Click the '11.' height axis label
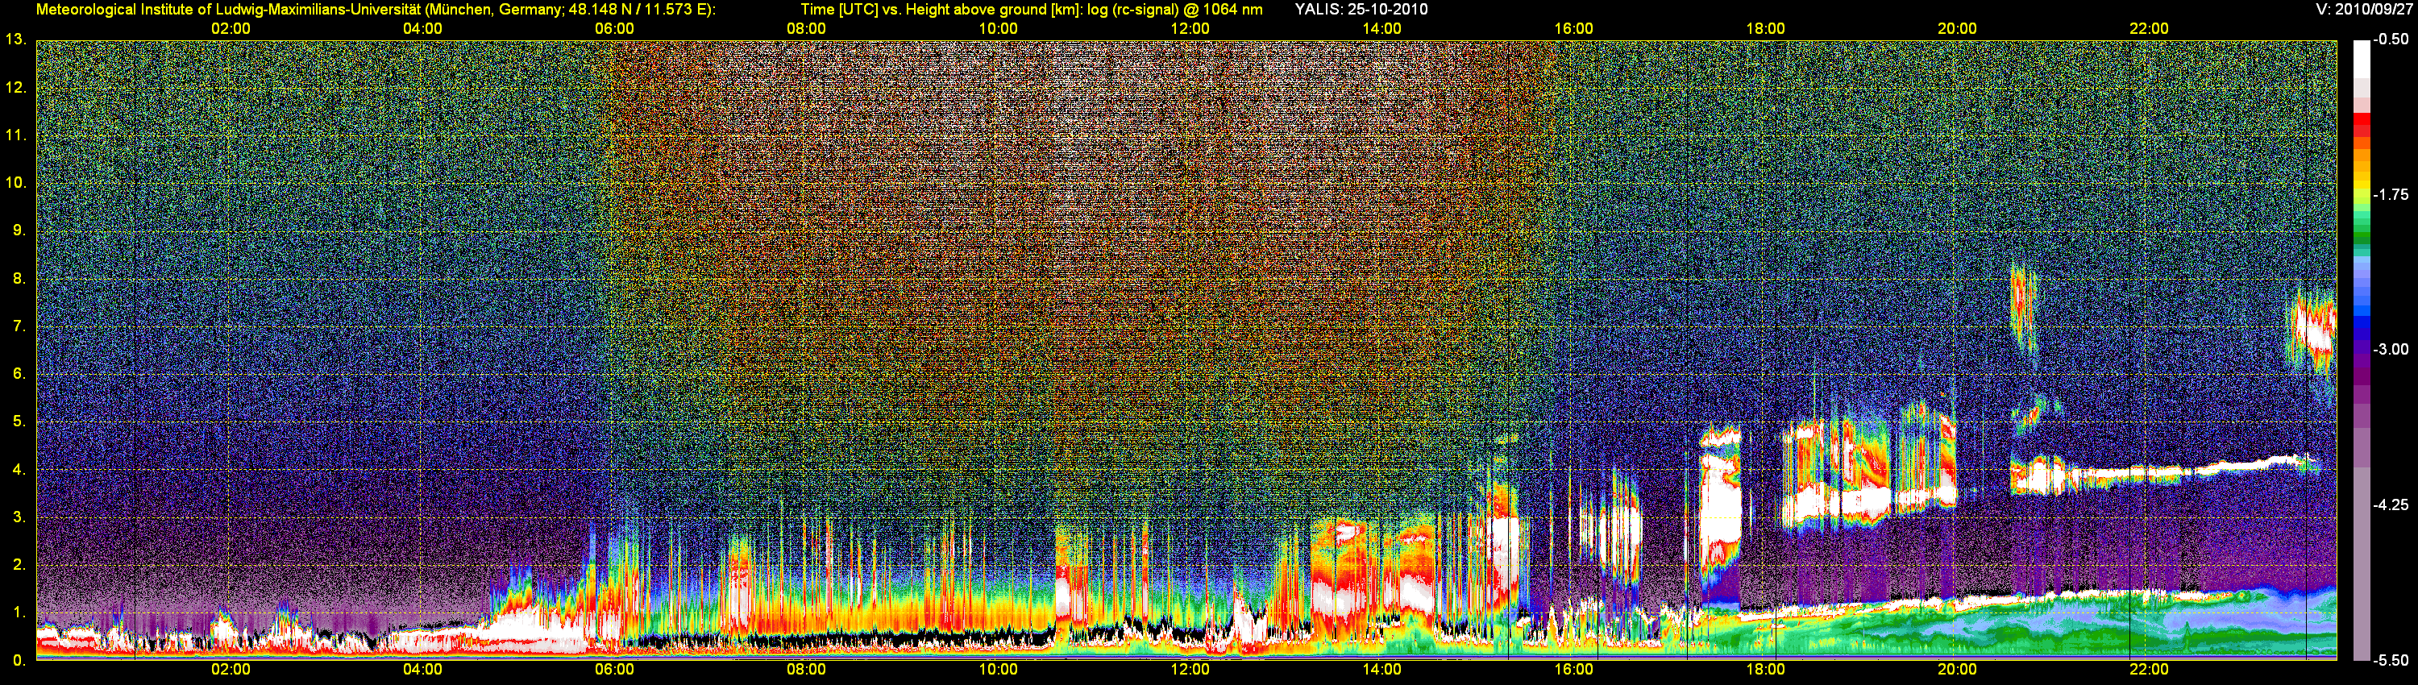The height and width of the screenshot is (685, 2418). point(15,135)
